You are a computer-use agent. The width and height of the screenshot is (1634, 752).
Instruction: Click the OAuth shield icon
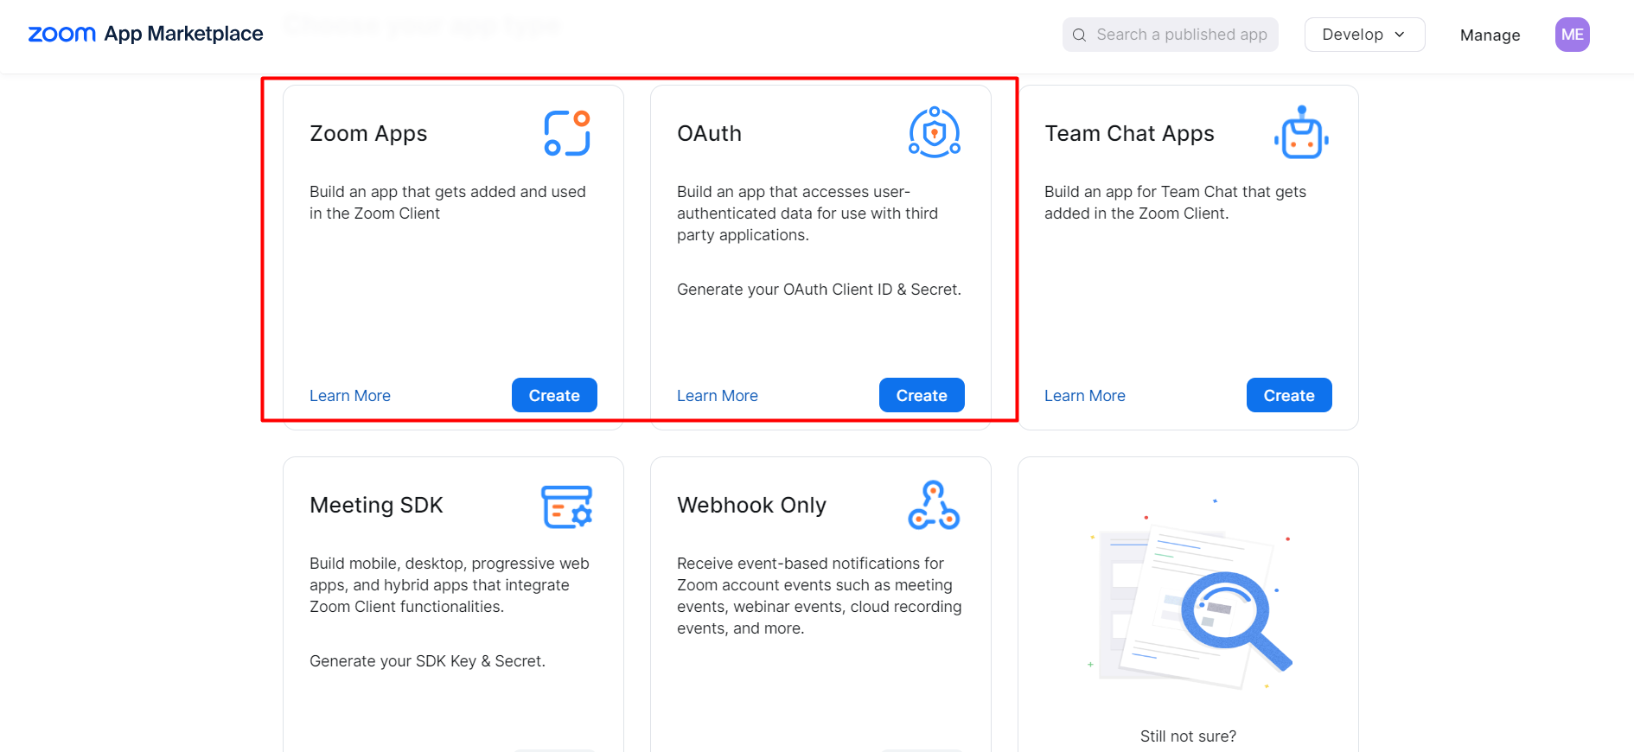click(x=935, y=132)
